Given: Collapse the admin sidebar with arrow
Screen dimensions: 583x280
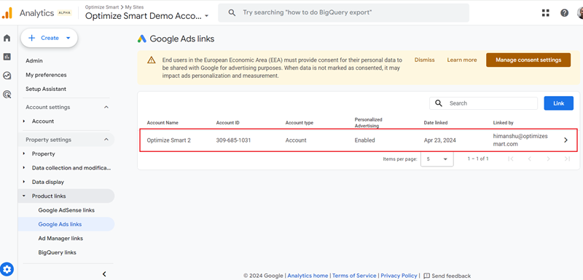Looking at the screenshot, I should coord(104,274).
